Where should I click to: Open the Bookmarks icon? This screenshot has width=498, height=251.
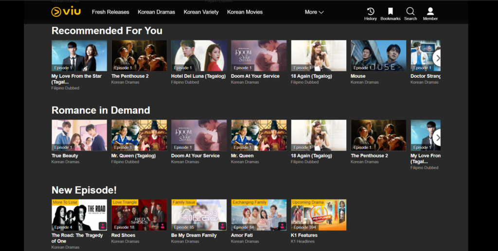pos(390,11)
